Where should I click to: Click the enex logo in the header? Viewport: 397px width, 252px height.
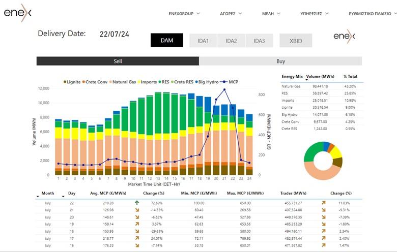click(17, 13)
